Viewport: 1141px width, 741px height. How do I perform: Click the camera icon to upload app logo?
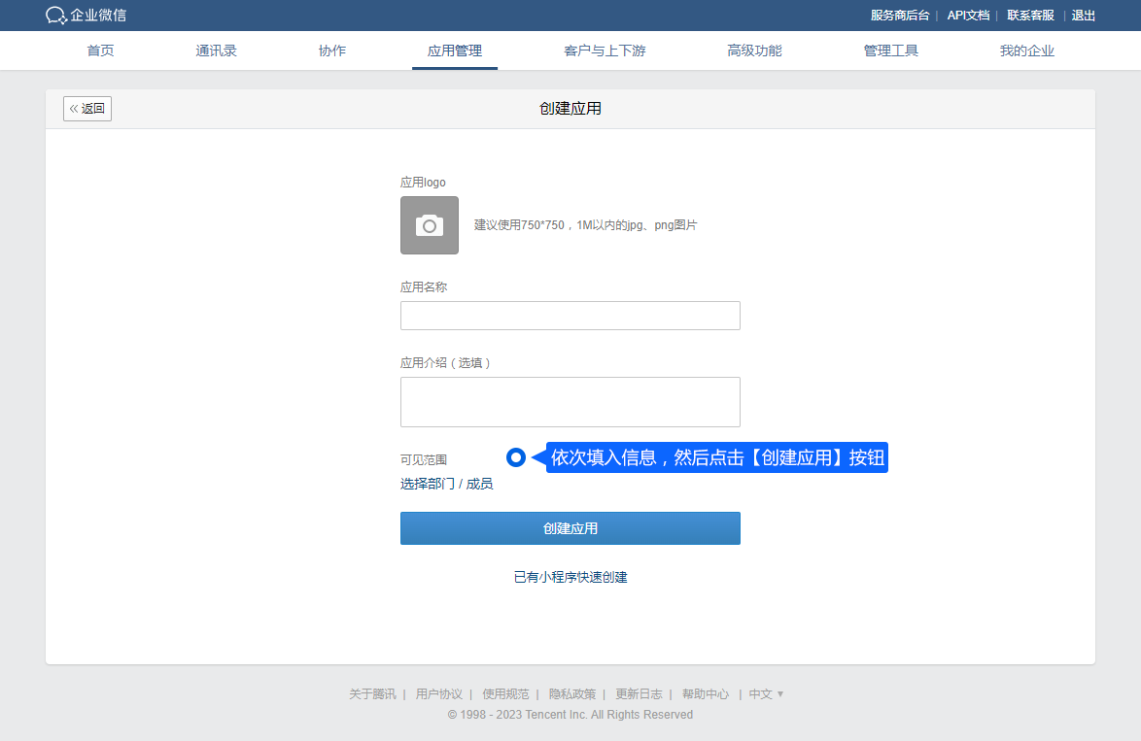point(429,225)
